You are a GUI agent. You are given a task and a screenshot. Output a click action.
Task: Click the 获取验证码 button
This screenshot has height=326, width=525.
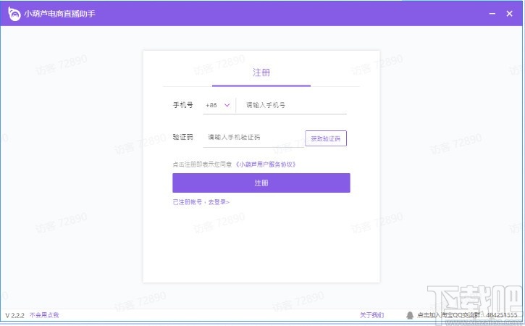click(326, 138)
